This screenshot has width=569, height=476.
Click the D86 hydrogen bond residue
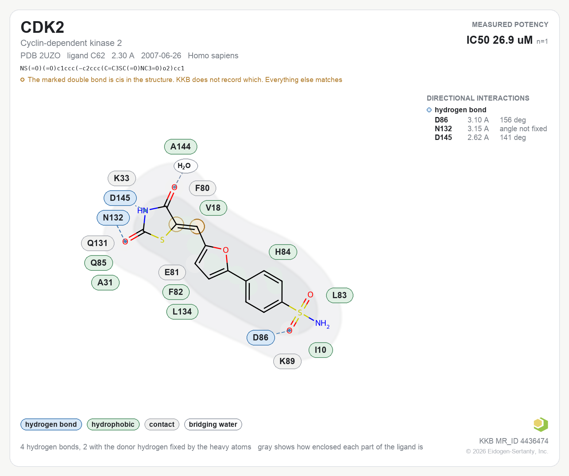click(x=261, y=338)
